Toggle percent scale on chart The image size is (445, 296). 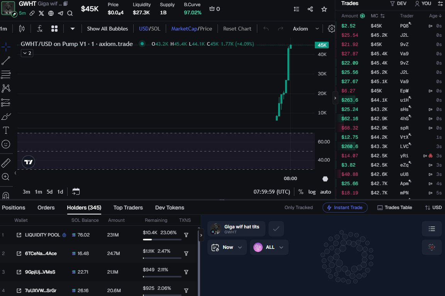point(301,192)
